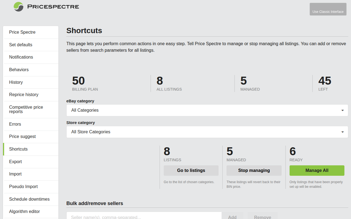The height and width of the screenshot is (219, 351).
Task: Click the Go to listings button
Action: [x=191, y=170]
